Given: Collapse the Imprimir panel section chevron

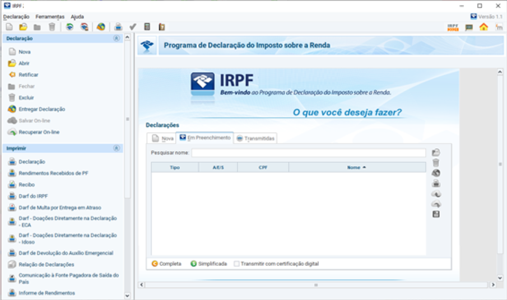Looking at the screenshot, I should tap(117, 148).
